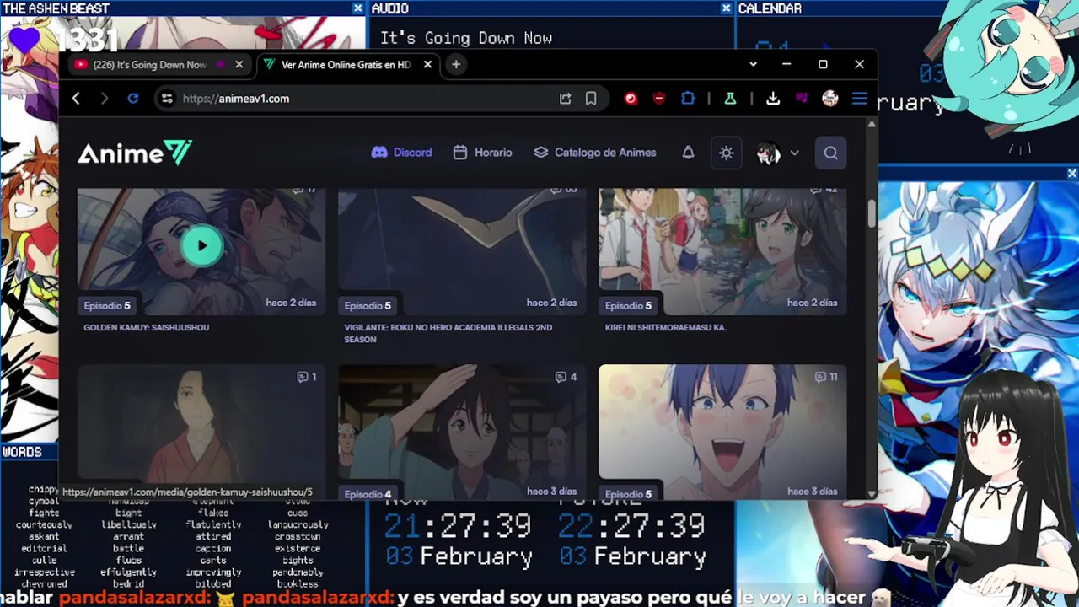This screenshot has width=1079, height=607.
Task: Open the red shield blocker extension
Action: [x=659, y=99]
